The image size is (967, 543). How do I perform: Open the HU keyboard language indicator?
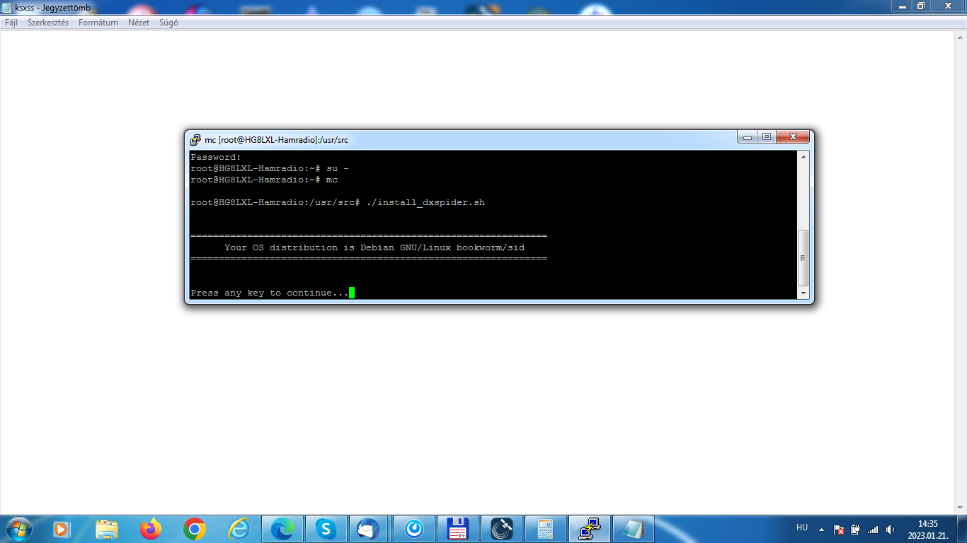(x=802, y=527)
